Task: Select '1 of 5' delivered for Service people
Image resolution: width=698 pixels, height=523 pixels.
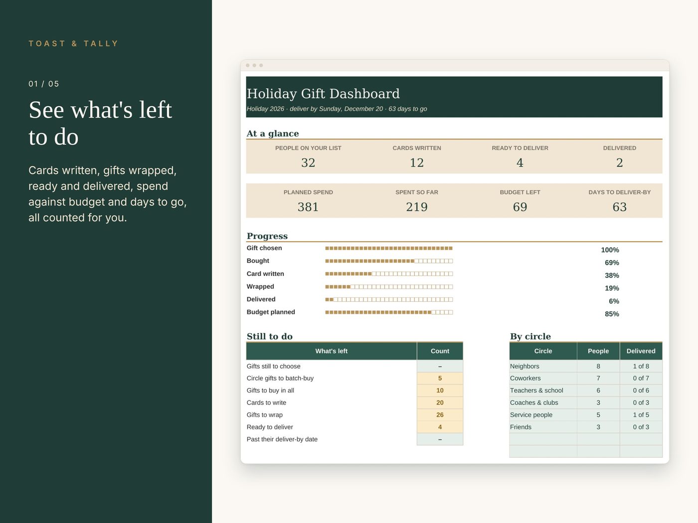Action: (641, 415)
